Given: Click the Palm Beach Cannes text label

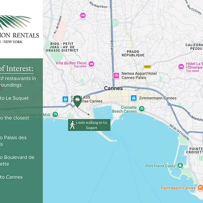Looking at the screenshot, I should click(178, 188).
